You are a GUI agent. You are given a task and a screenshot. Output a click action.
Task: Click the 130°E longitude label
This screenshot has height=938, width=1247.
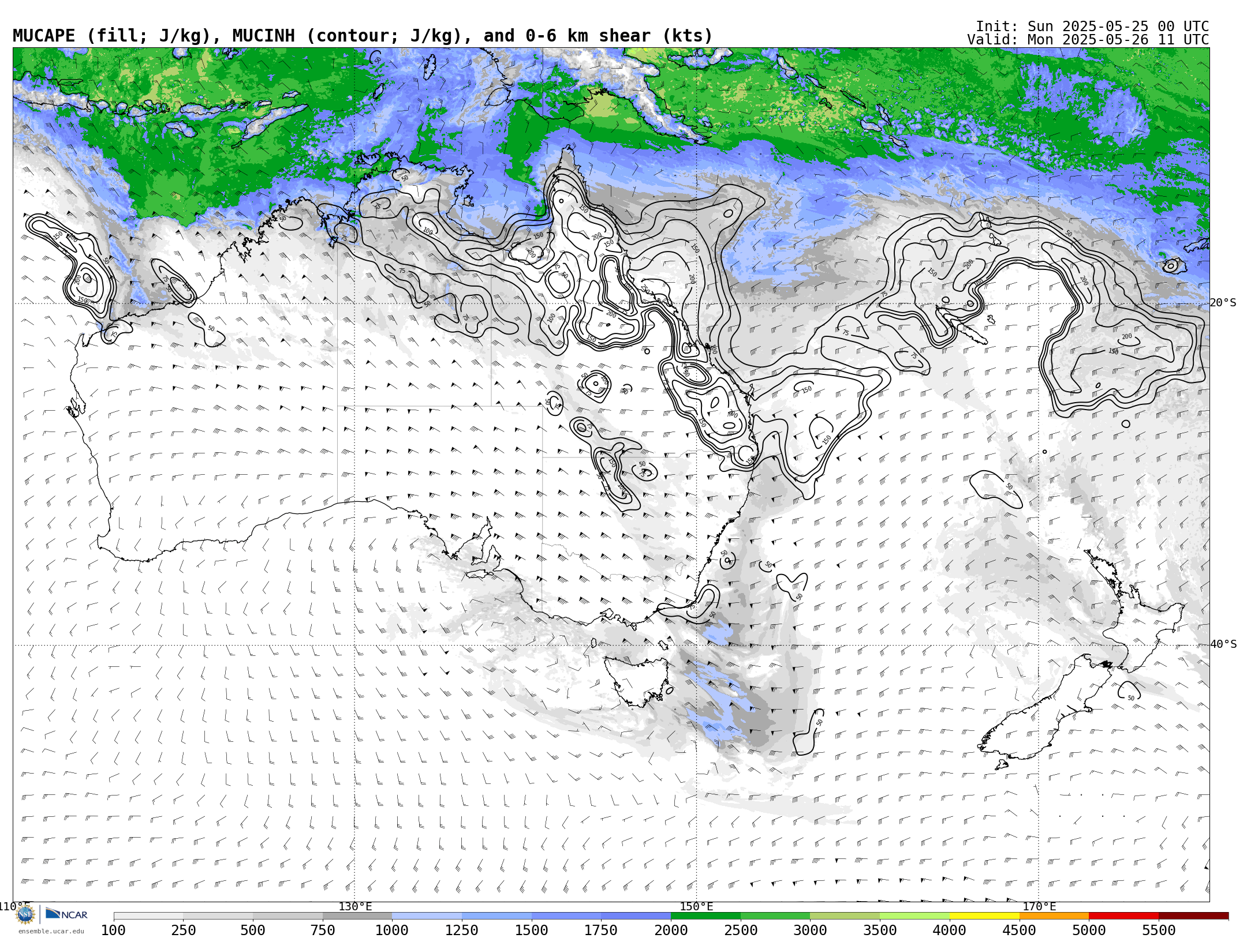[355, 906]
